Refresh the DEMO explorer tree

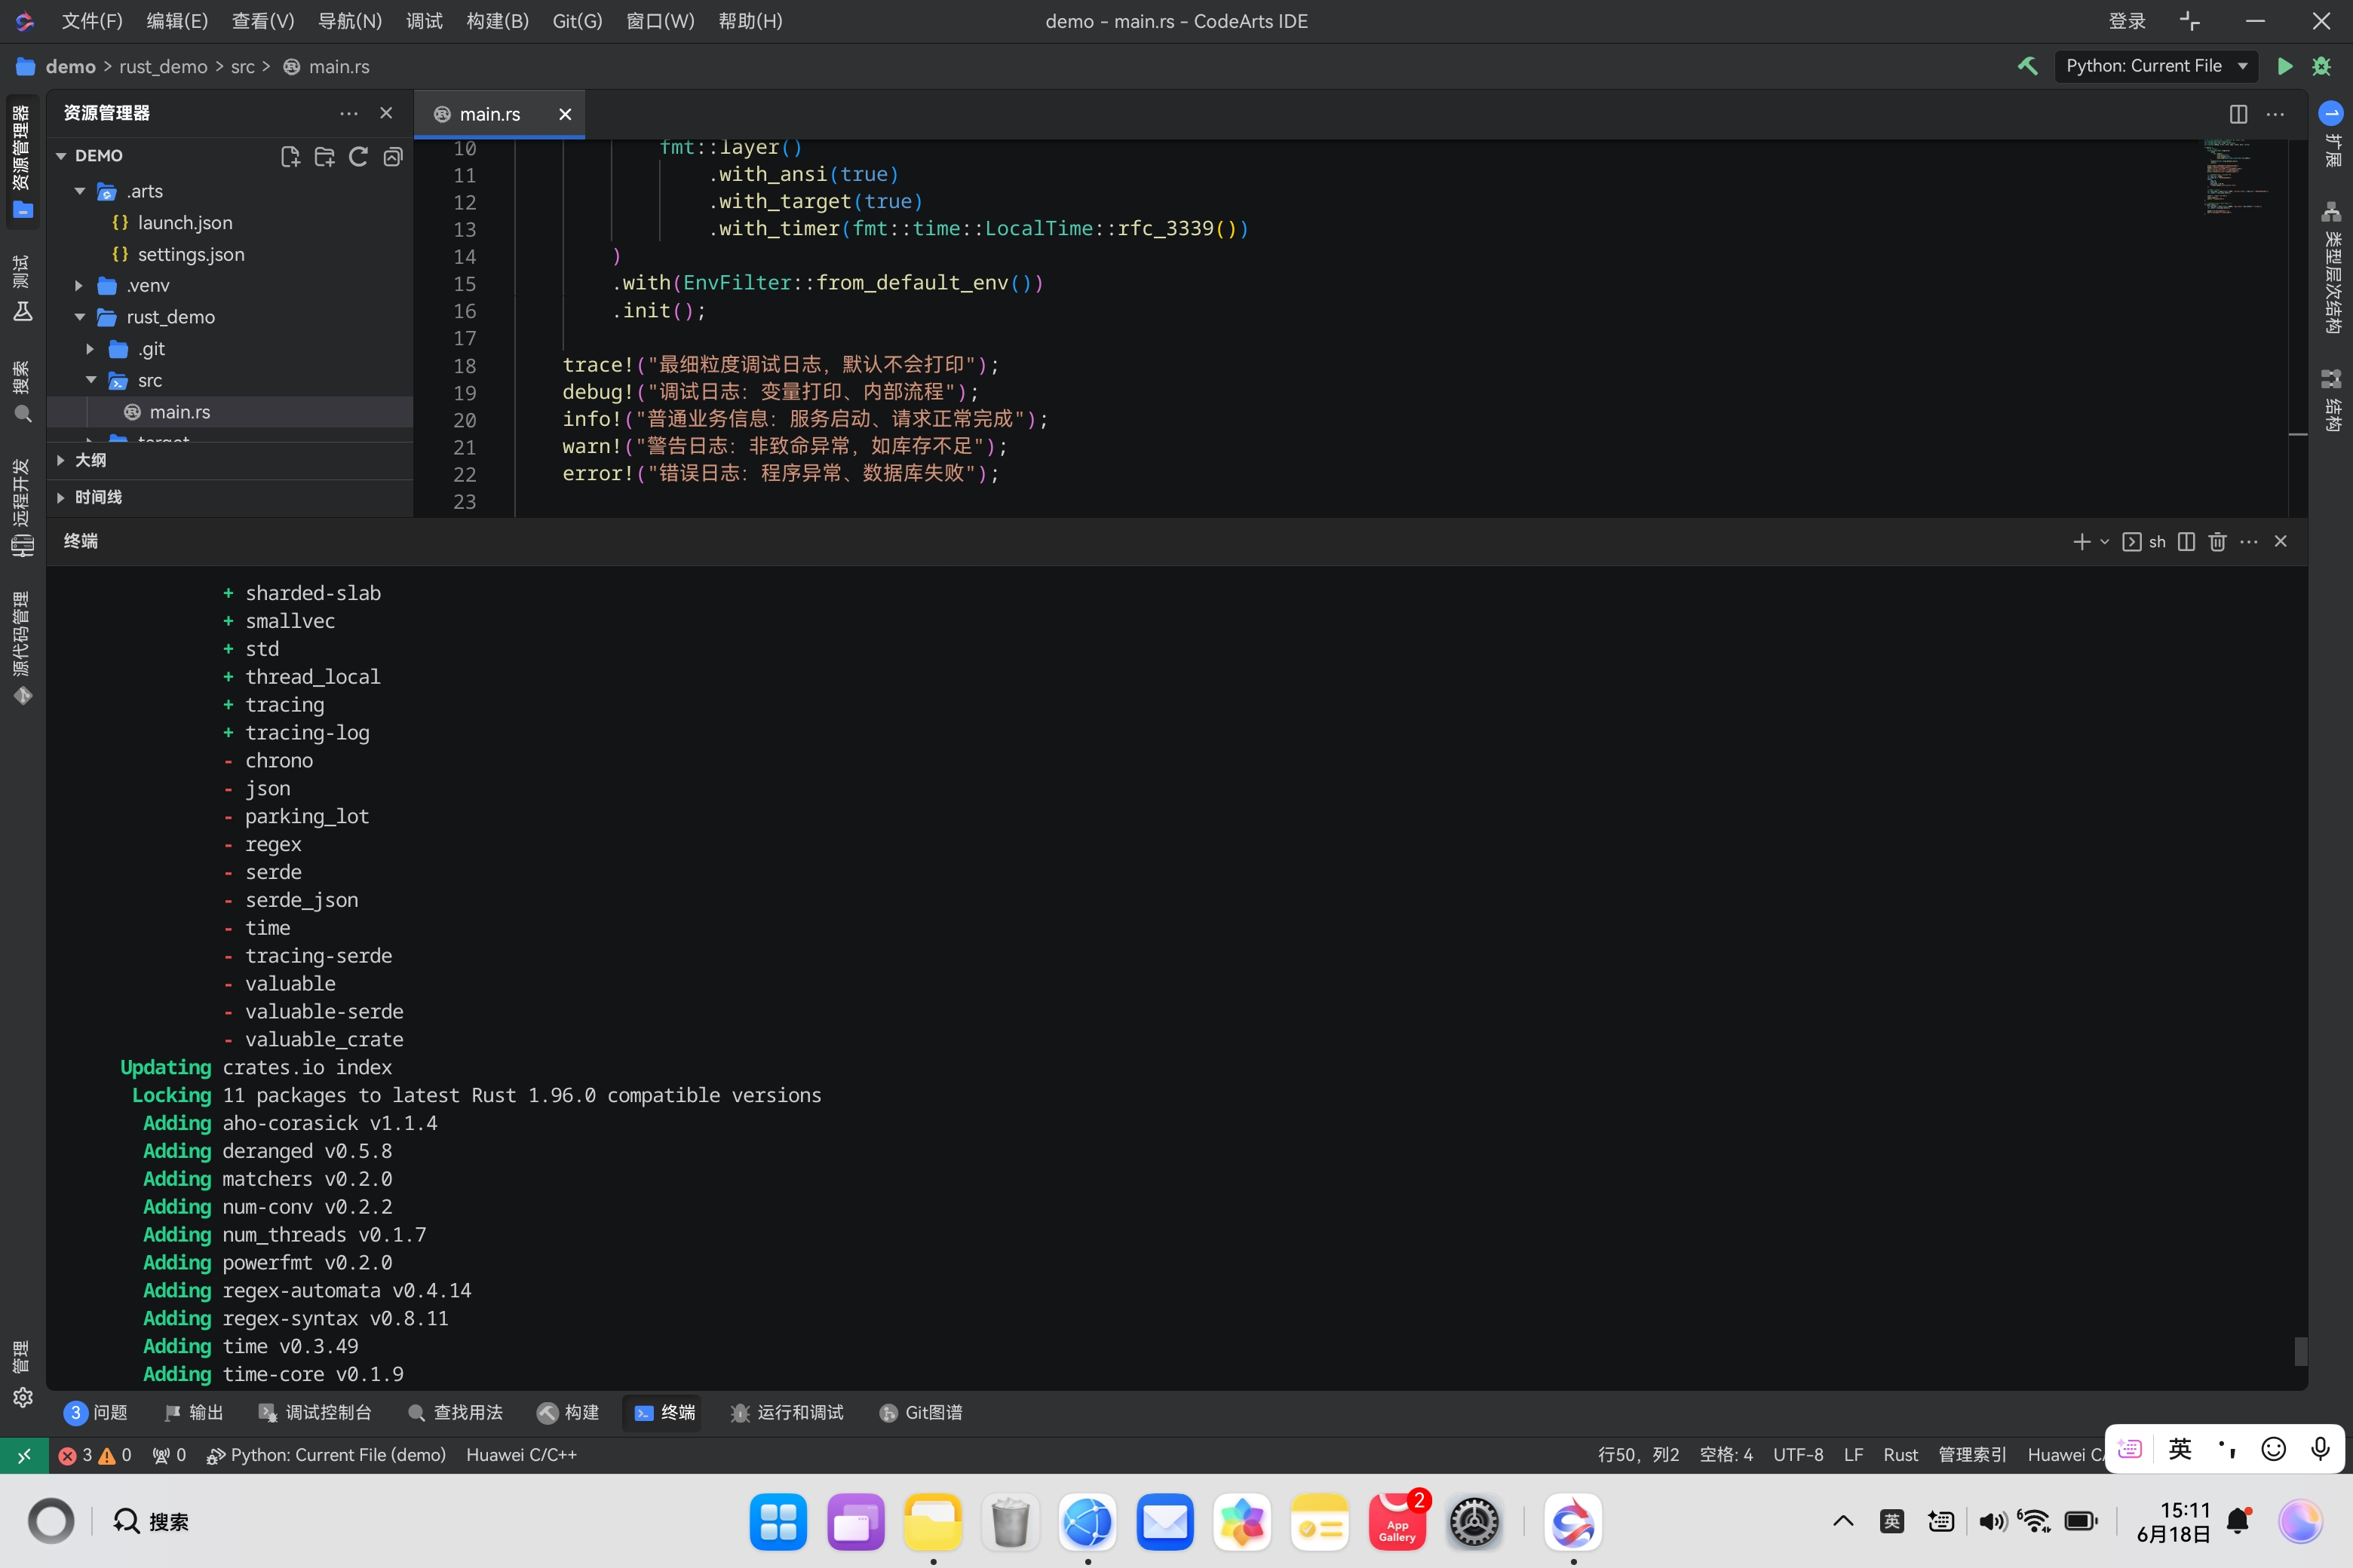pos(358,156)
